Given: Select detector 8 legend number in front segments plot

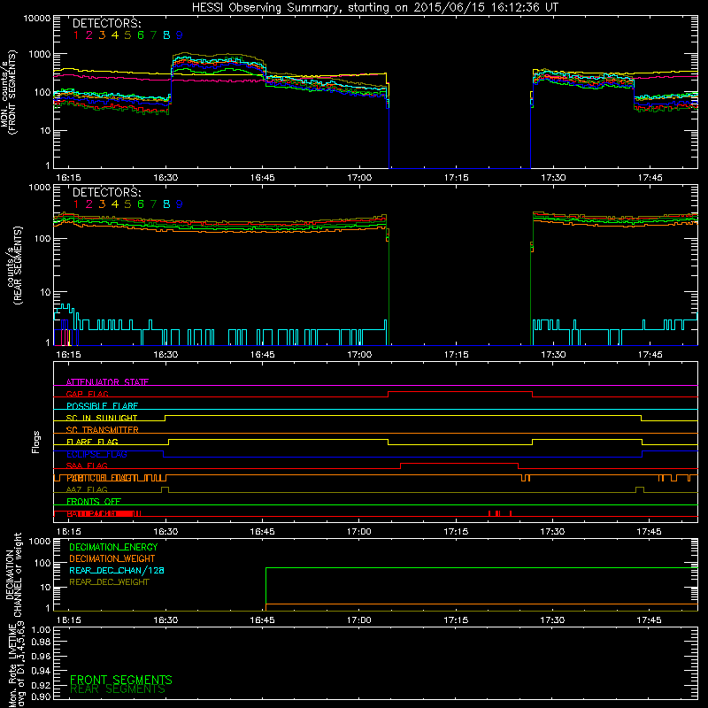Looking at the screenshot, I should click(x=166, y=35).
